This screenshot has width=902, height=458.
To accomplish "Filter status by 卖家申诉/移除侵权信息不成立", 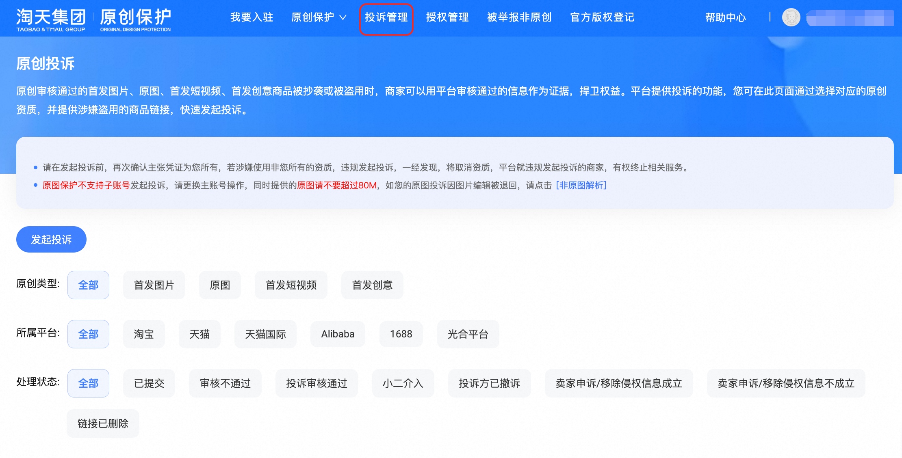I will 786,383.
